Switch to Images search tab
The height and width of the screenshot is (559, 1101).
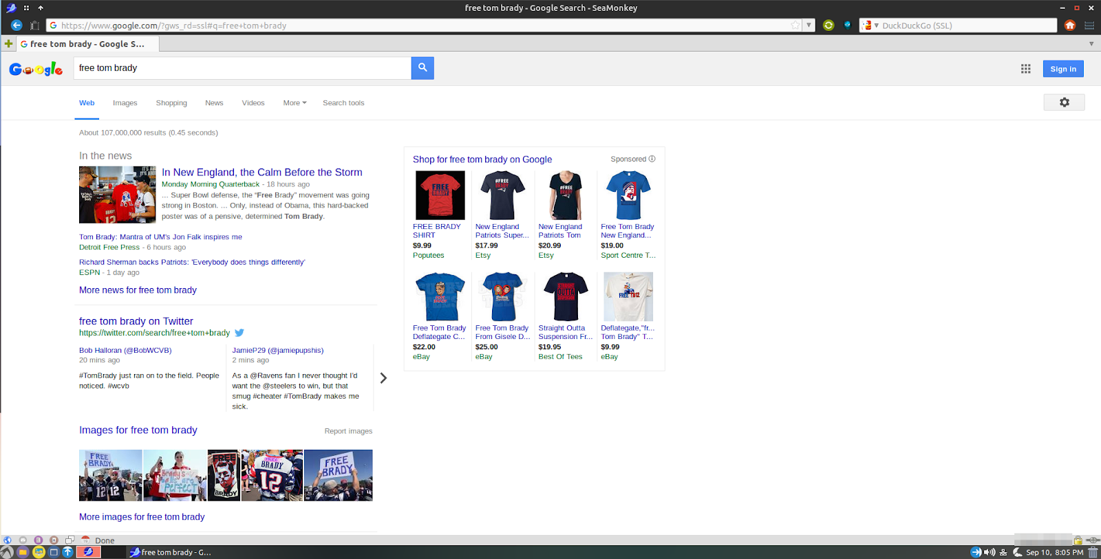click(x=125, y=103)
